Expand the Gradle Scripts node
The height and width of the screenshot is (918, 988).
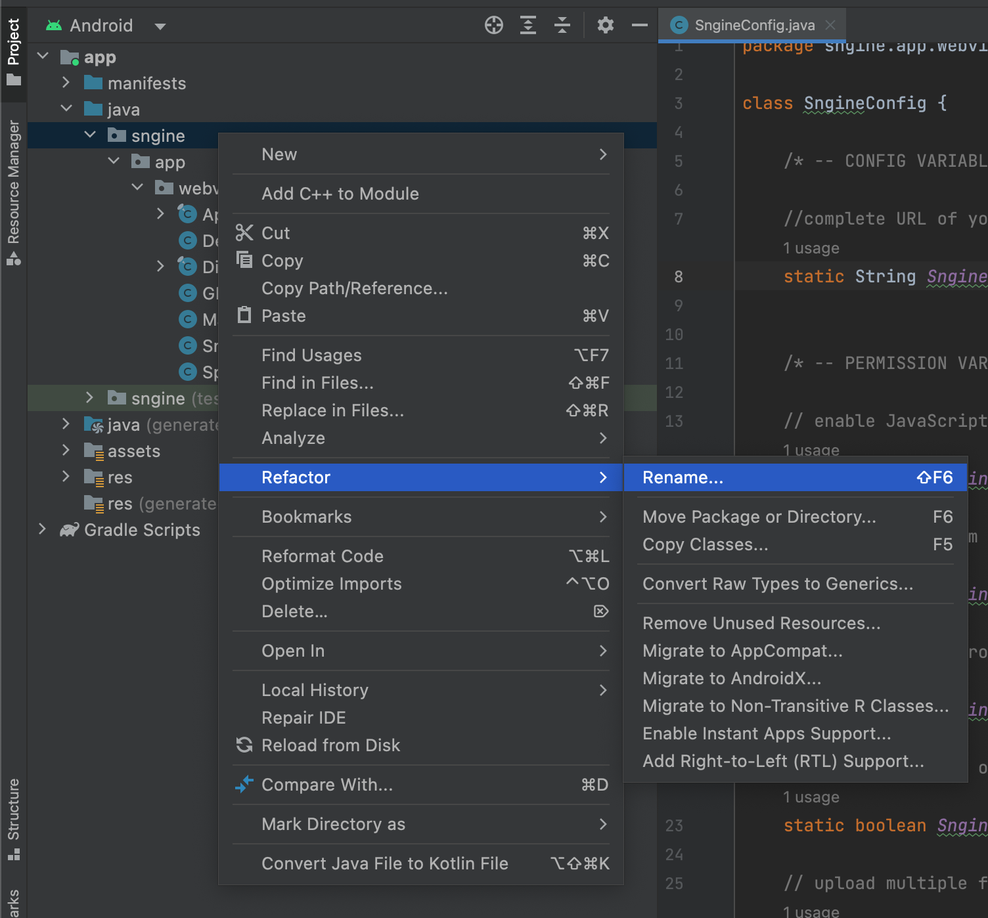pyautogui.click(x=43, y=529)
